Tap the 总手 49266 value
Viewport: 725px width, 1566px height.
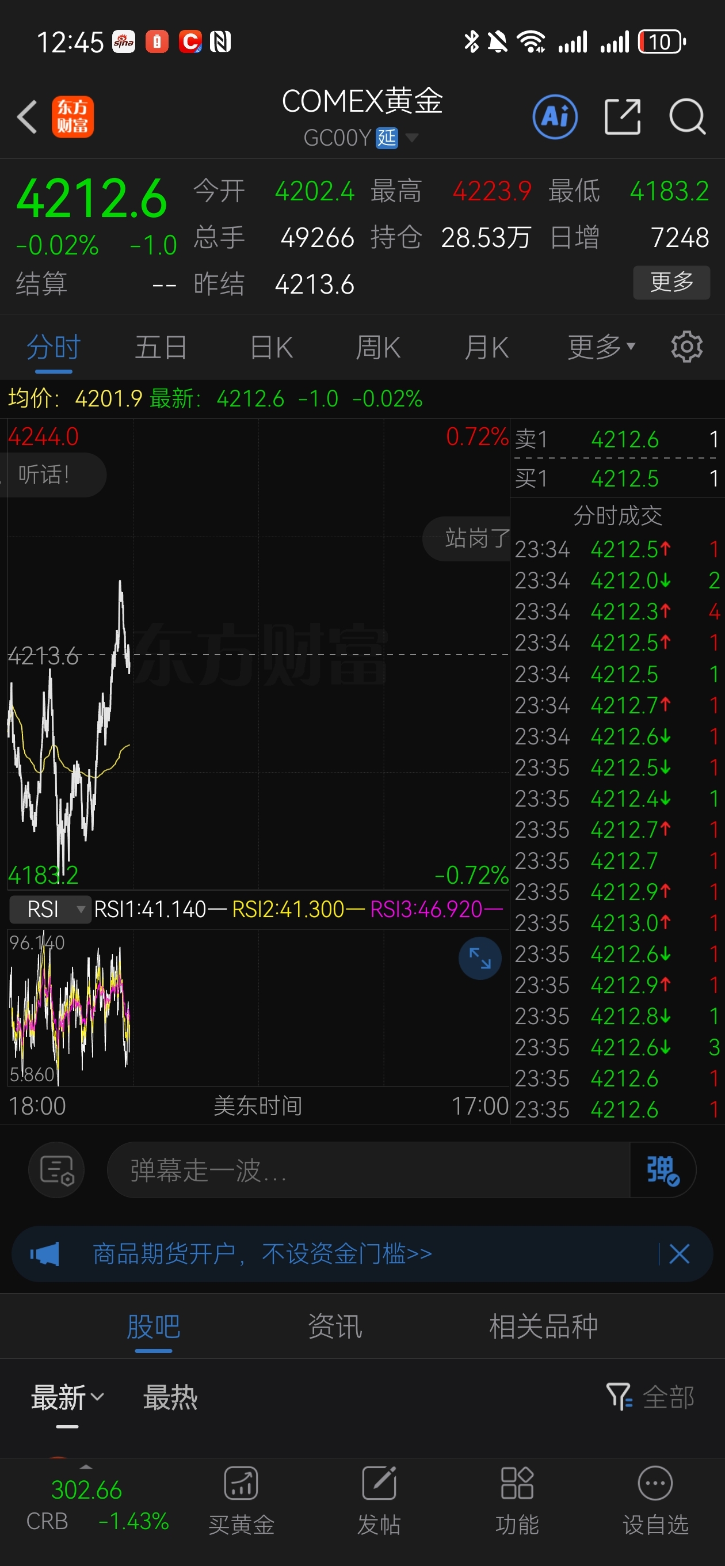click(317, 237)
